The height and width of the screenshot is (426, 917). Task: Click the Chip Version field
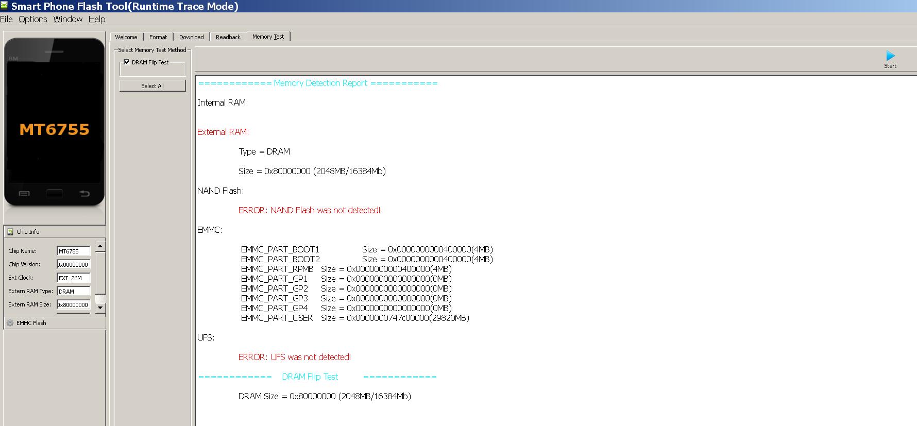[x=73, y=264]
